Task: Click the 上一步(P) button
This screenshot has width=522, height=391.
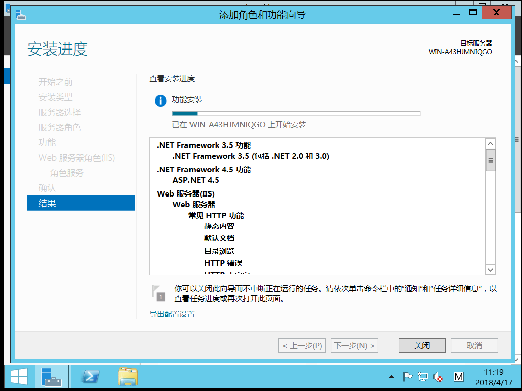Action: tap(302, 346)
